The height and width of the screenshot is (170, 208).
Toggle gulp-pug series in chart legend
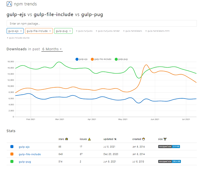121,59
